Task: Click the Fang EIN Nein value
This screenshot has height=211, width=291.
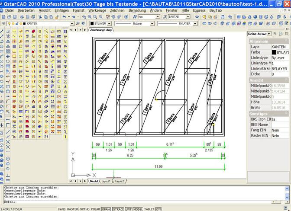Action: coord(280,130)
